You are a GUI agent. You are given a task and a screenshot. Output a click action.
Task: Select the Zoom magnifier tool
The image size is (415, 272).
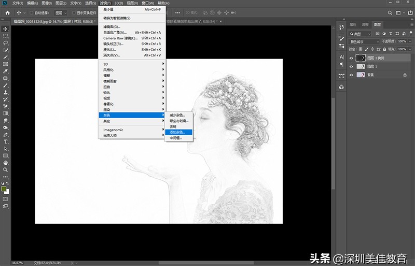point(5,170)
